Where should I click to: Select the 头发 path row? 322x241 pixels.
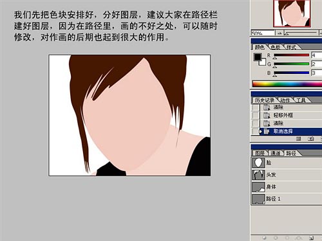(x=287, y=175)
